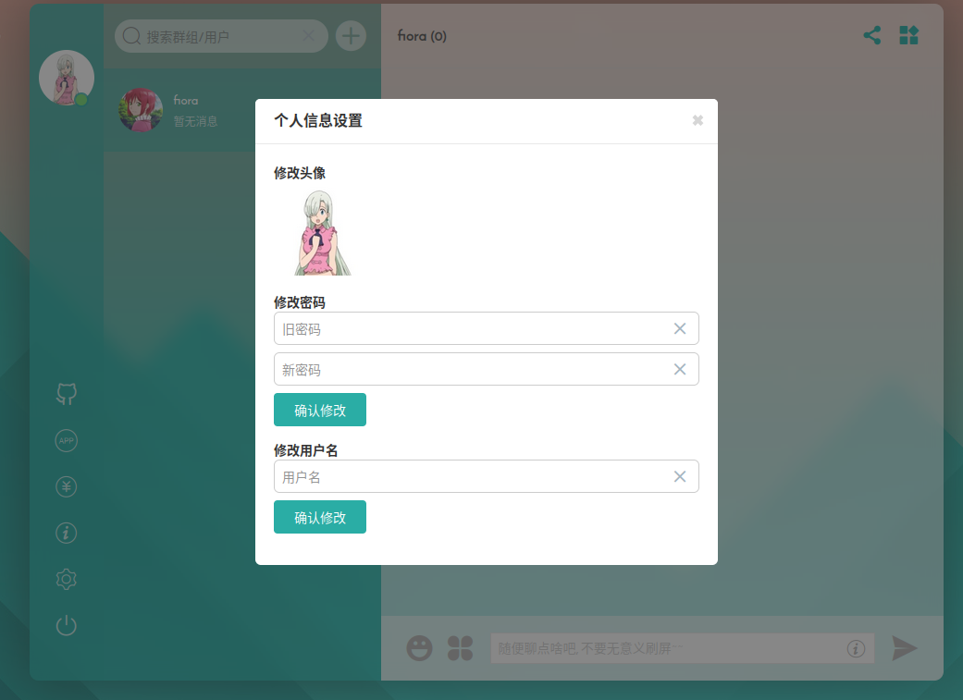Open the GitHub repository icon in sidebar
The image size is (963, 700).
point(66,394)
